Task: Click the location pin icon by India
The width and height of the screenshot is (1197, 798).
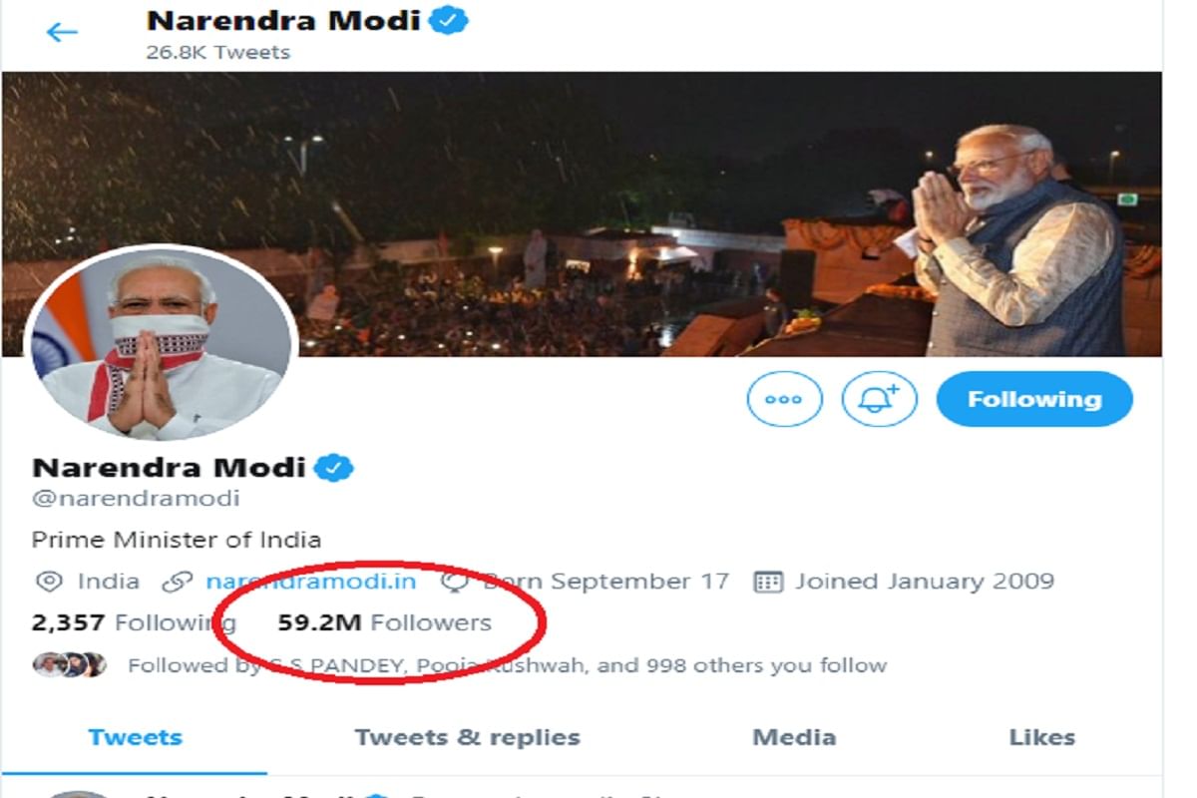Action: pyautogui.click(x=47, y=582)
